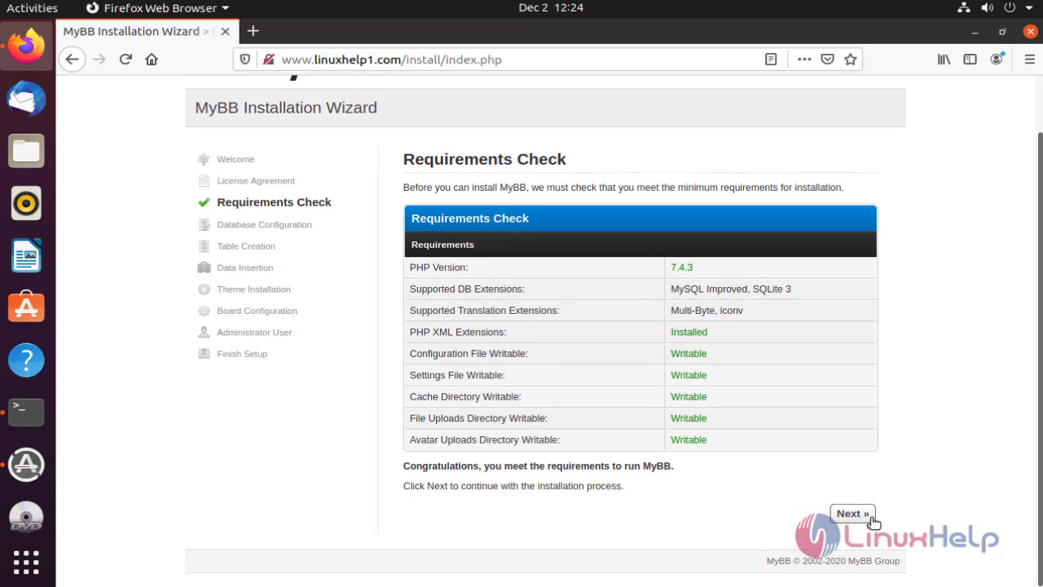Open the Activities overview
The height and width of the screenshot is (587, 1043).
coord(32,8)
